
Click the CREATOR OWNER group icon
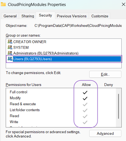[10, 42]
